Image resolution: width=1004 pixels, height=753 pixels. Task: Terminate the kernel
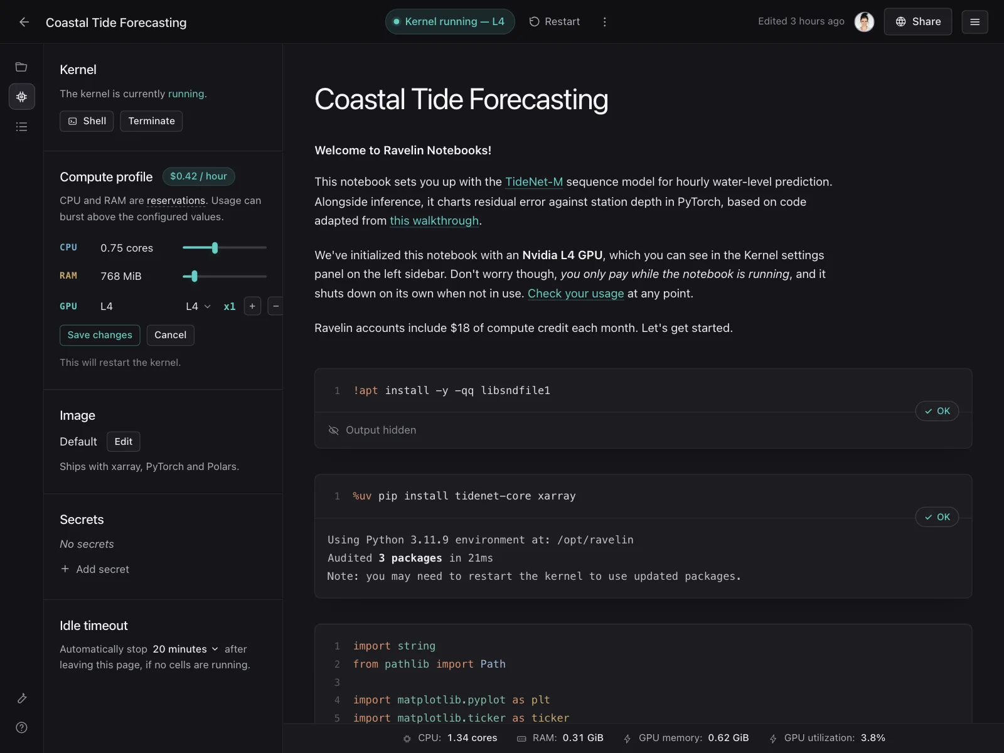coord(151,121)
